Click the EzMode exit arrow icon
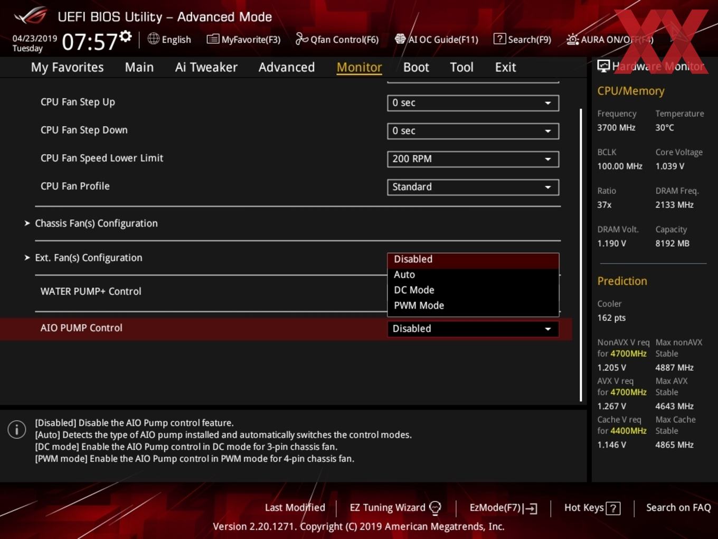Viewport: 718px width, 539px height. click(531, 508)
